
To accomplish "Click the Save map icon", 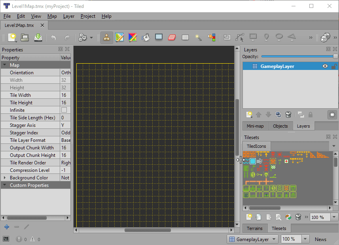I will [x=38, y=38].
